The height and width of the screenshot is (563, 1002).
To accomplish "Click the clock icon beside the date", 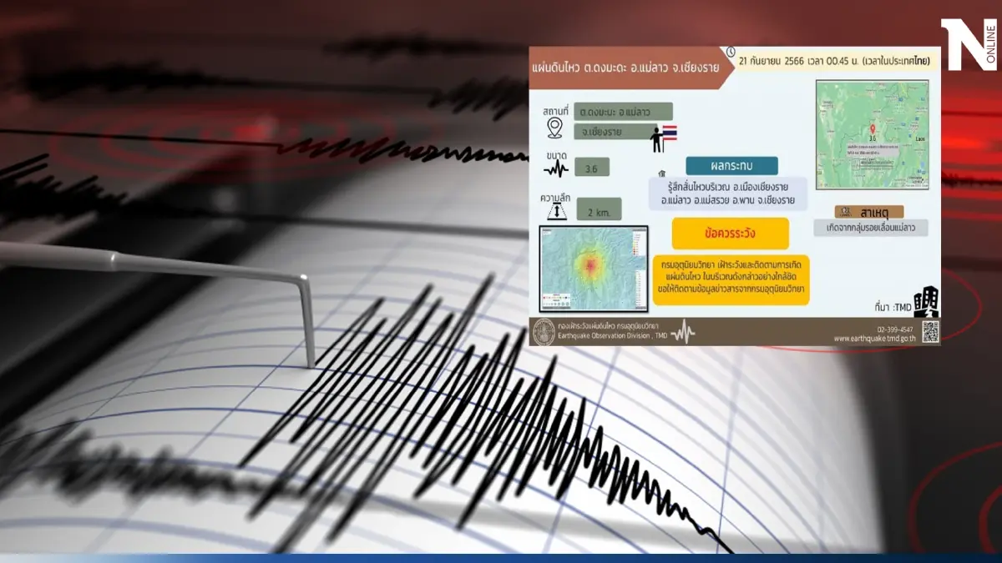I will click(x=731, y=52).
